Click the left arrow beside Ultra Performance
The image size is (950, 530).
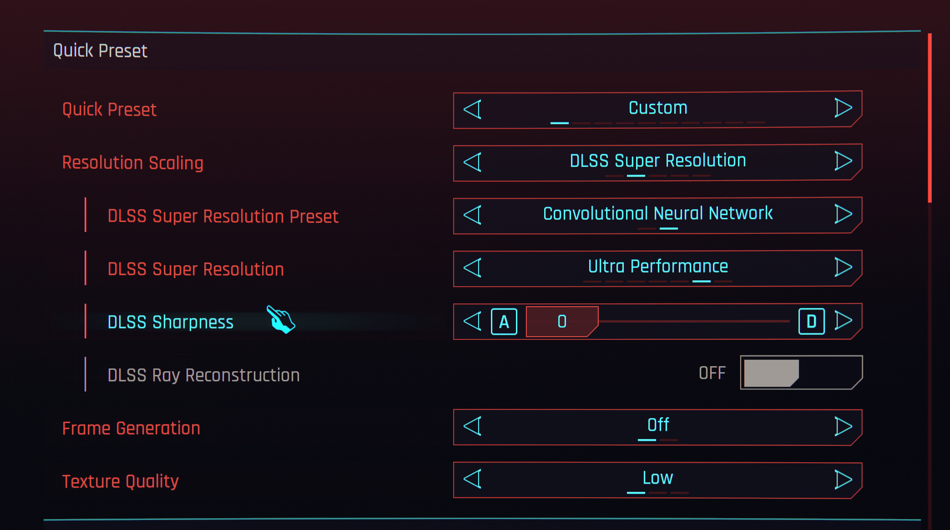tap(473, 268)
